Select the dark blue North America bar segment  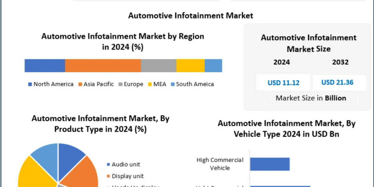pyautogui.click(x=45, y=66)
